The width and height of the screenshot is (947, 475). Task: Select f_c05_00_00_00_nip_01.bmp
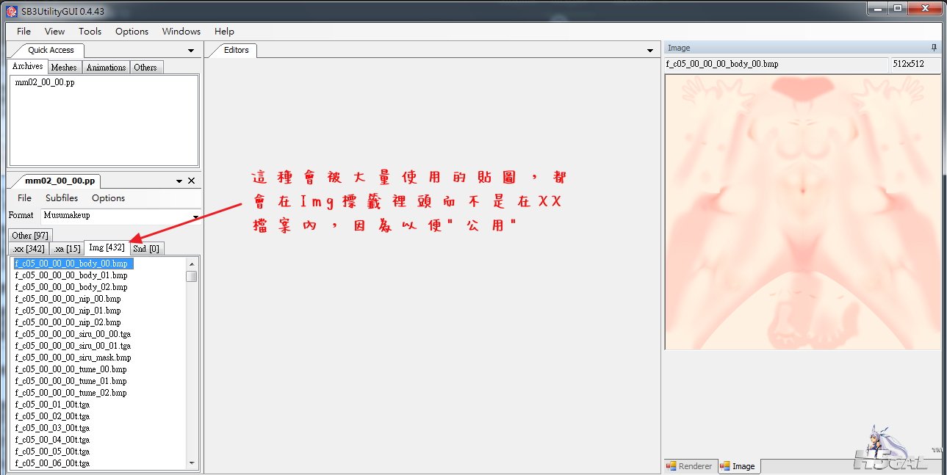click(68, 311)
